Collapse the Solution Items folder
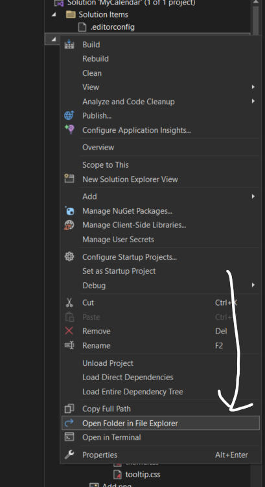265x487 pixels. (x=54, y=14)
